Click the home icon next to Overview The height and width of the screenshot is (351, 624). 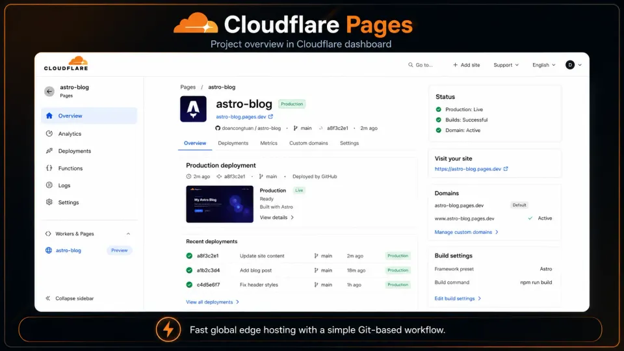click(x=49, y=116)
